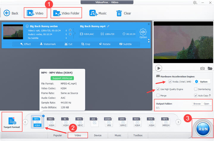Open settings gear in title bar

pyautogui.click(x=195, y=2)
